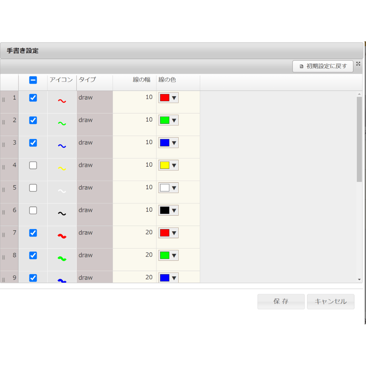Click the black color swatch in row 6
This screenshot has width=366, height=366.
[165, 210]
